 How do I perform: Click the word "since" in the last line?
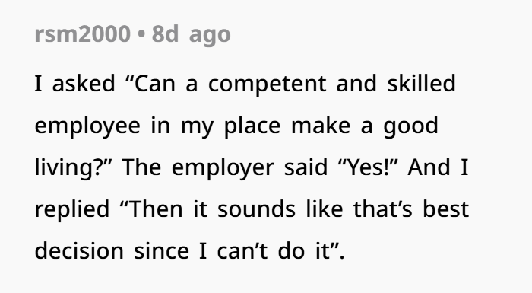point(161,251)
